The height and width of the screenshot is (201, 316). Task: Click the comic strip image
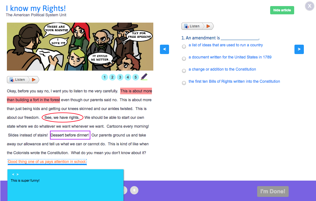tap(80, 47)
